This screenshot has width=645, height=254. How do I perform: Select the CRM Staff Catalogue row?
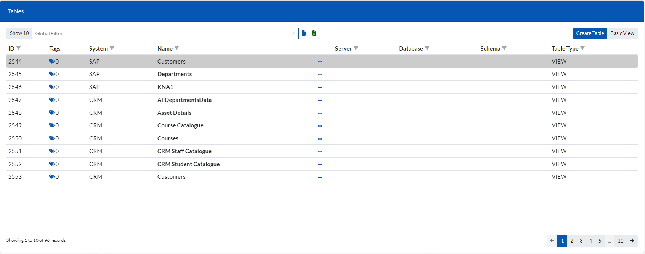184,151
